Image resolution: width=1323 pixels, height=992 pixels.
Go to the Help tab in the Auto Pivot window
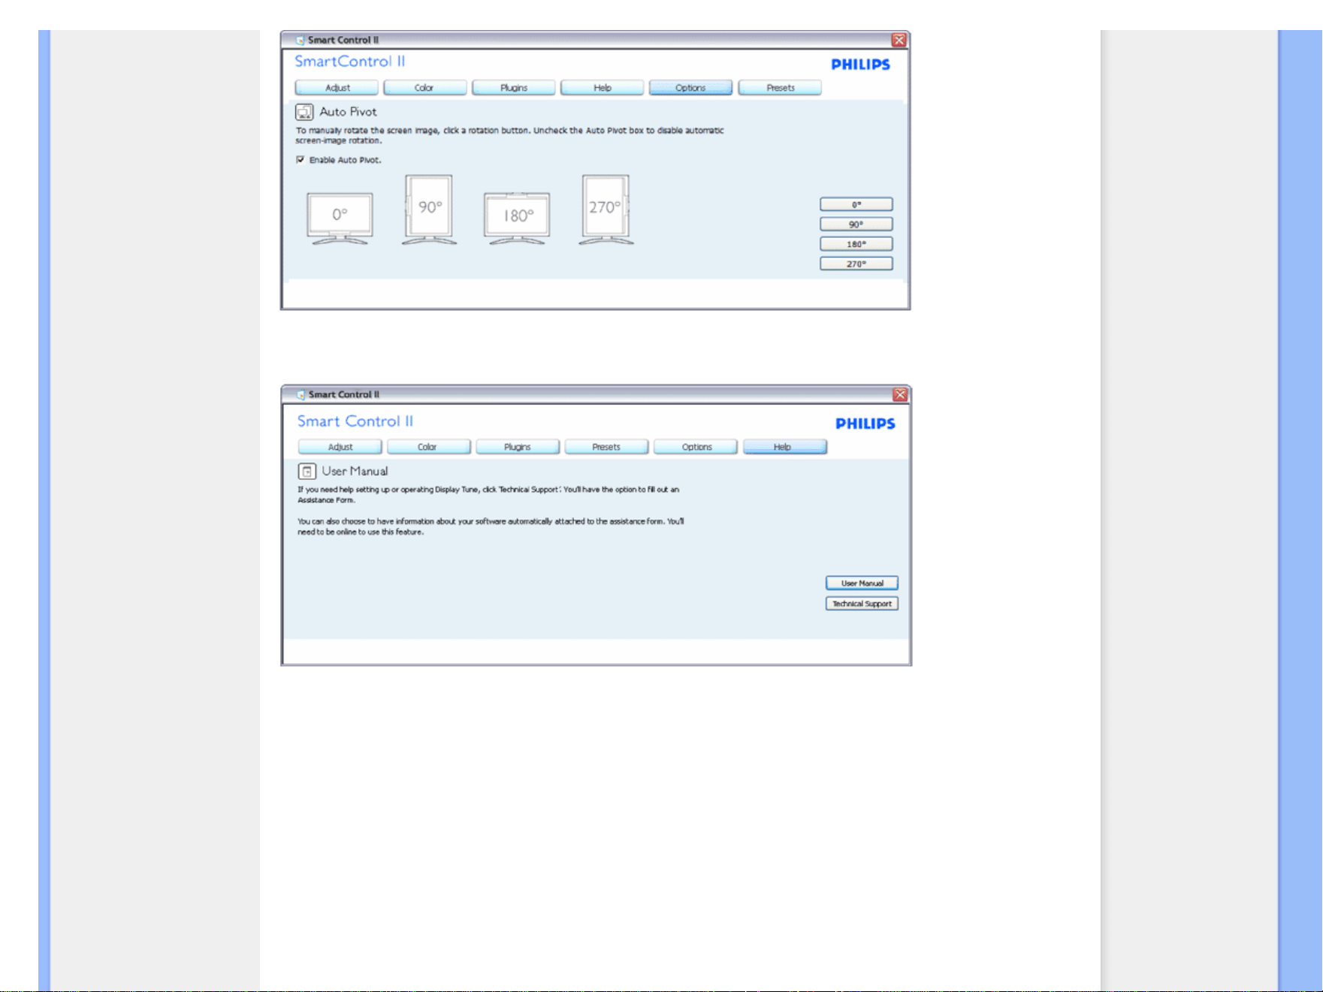[x=603, y=88]
